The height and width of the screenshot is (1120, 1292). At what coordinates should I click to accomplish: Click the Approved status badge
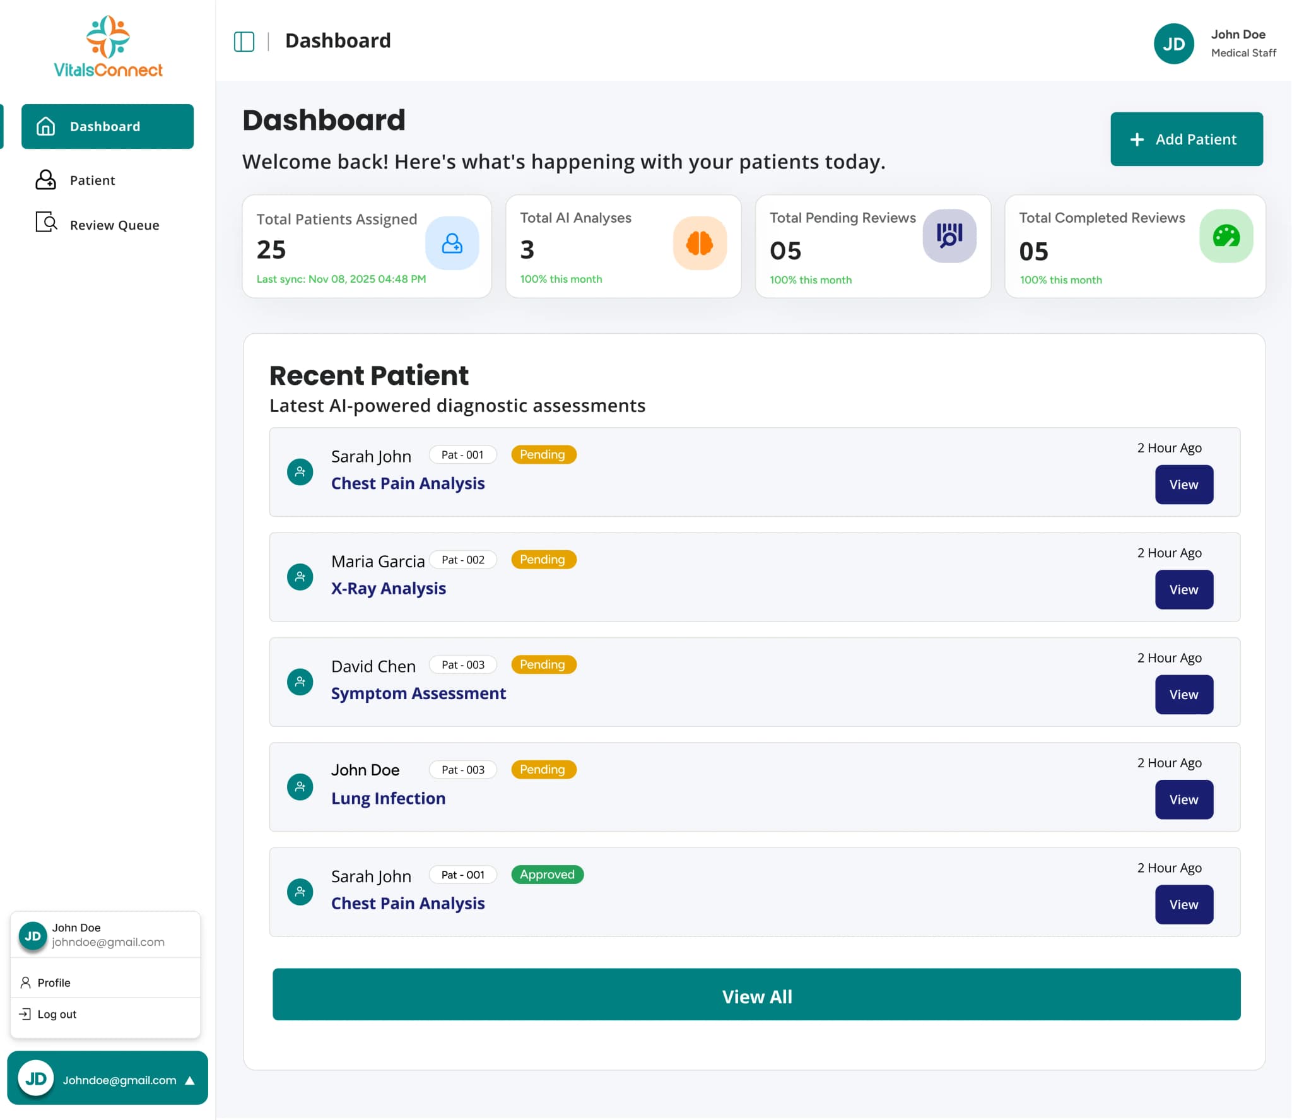[x=547, y=875]
